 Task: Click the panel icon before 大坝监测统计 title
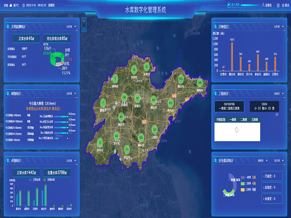7,25
